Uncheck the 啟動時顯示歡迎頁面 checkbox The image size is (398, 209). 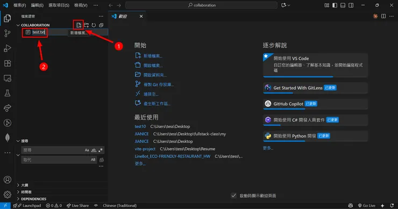[233, 196]
